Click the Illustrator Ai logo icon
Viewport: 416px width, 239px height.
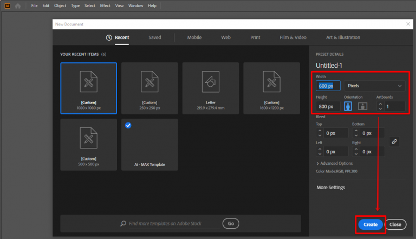tap(8, 5)
